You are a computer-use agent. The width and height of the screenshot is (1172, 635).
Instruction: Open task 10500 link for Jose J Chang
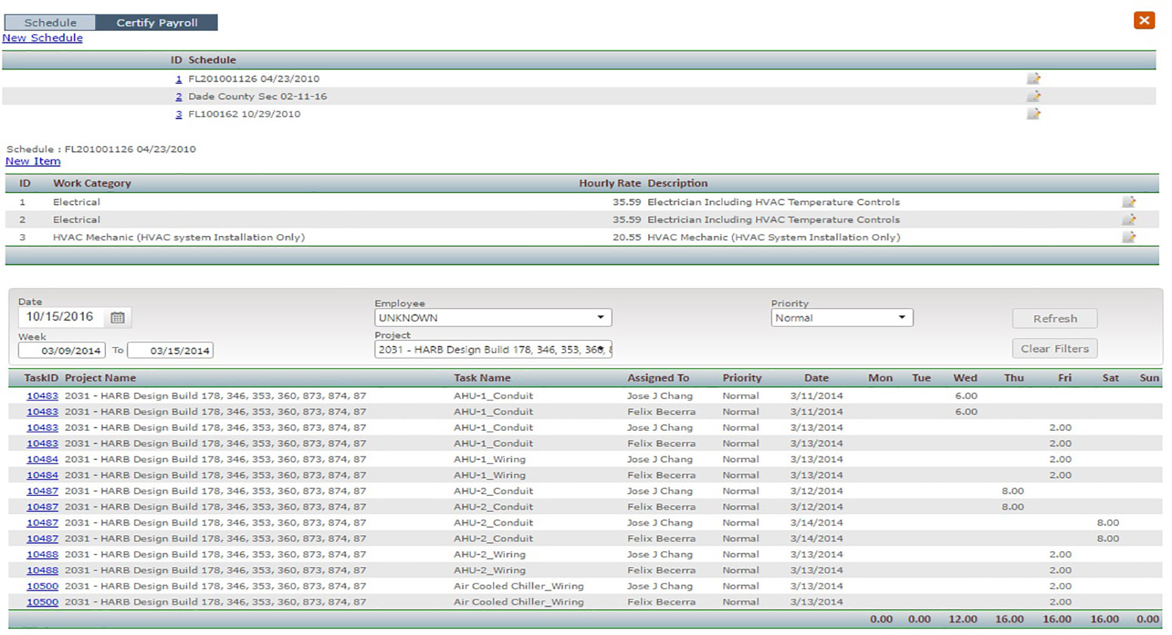tap(42, 587)
